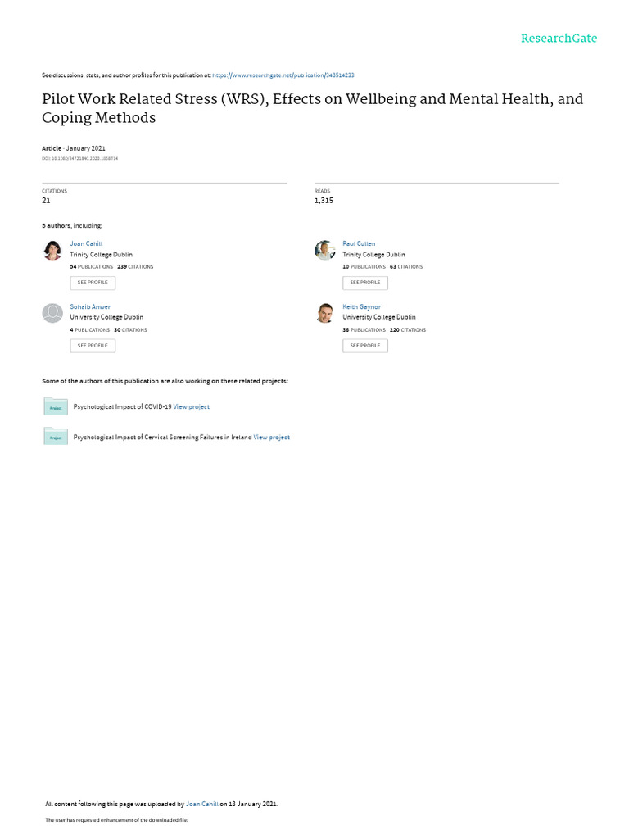Click Joan Cahill uploader link in footer
Viewport: 629px width, 839px height.
tap(202, 804)
